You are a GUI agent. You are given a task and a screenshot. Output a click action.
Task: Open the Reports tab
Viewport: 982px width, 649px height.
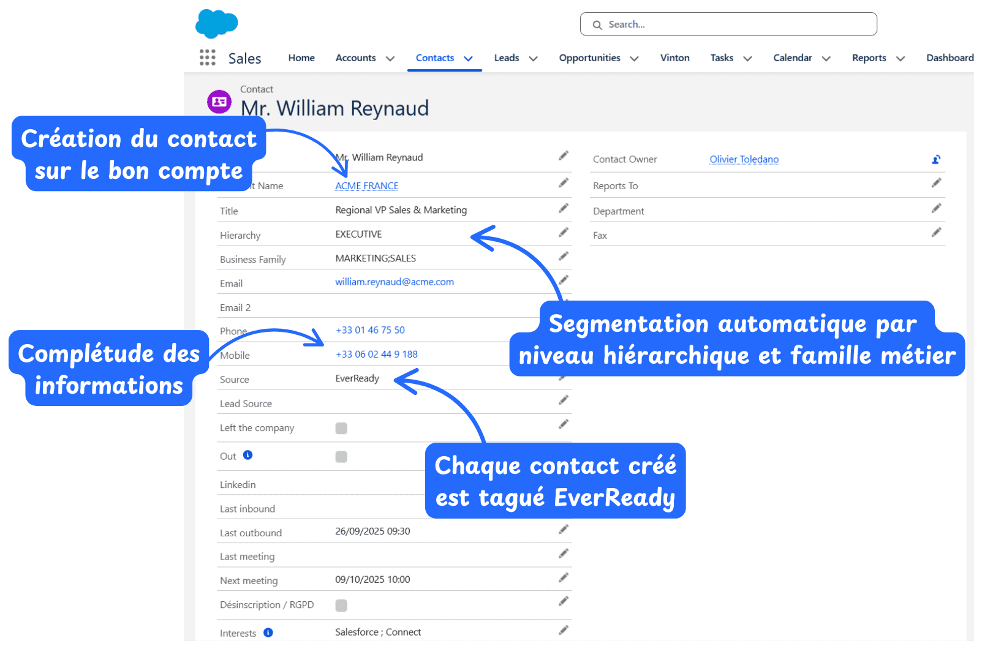(869, 58)
